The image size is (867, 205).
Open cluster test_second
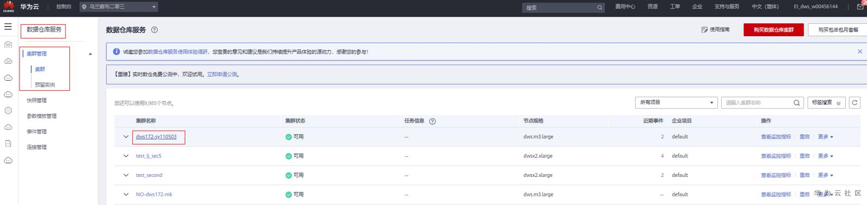pos(149,175)
